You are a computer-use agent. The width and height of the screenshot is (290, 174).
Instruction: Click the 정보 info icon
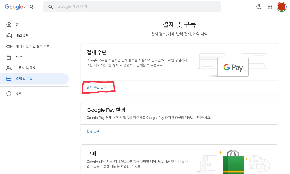point(9,94)
